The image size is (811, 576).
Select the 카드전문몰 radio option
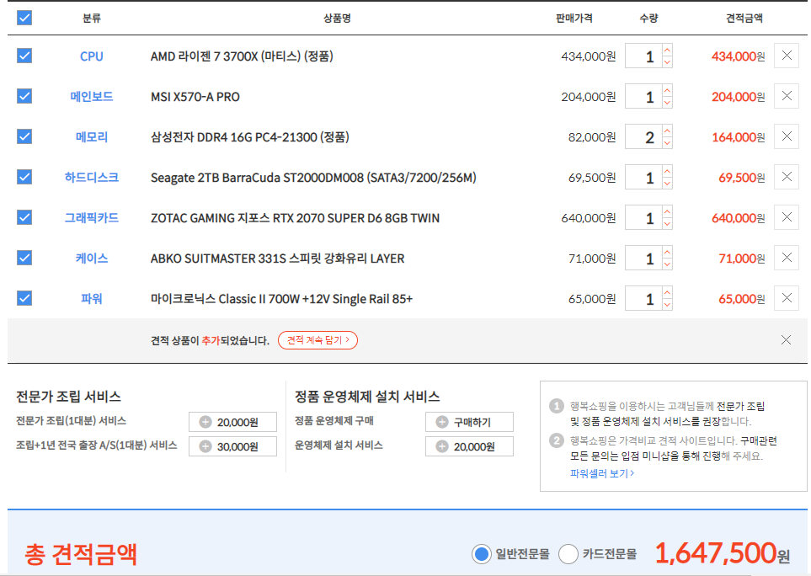568,554
